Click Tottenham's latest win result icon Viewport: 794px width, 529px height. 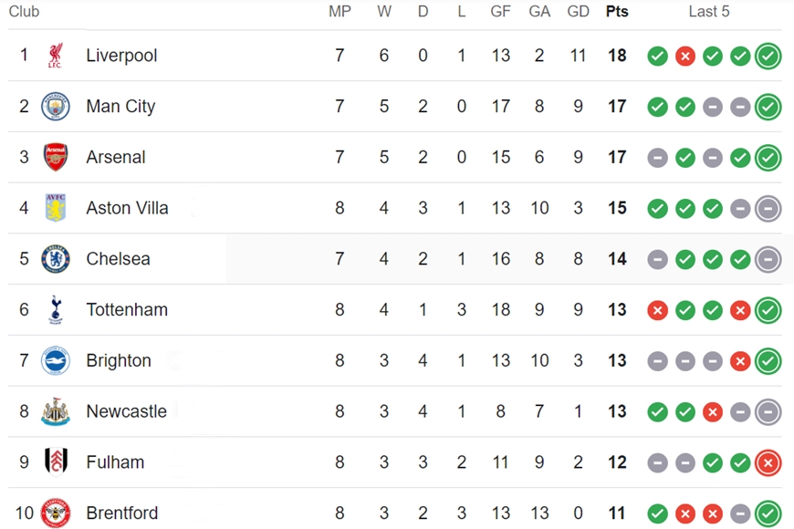[x=768, y=310]
